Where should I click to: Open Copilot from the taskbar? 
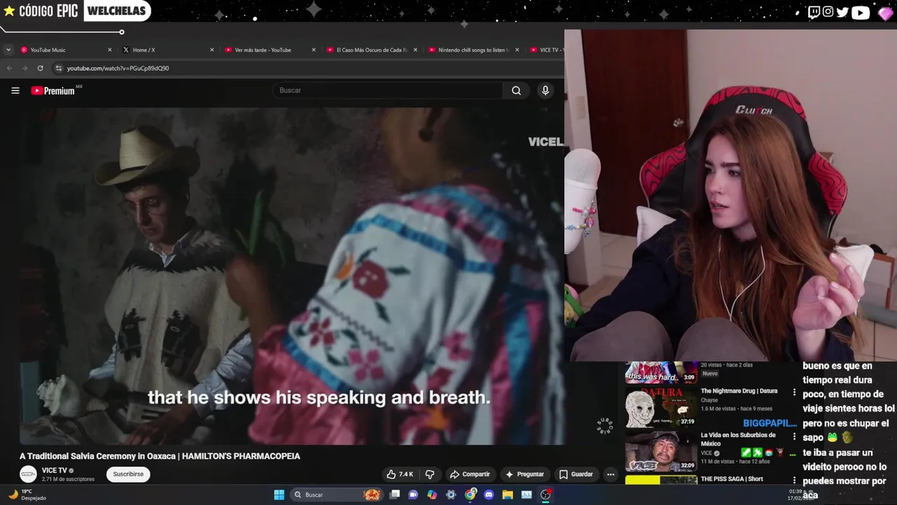click(432, 494)
